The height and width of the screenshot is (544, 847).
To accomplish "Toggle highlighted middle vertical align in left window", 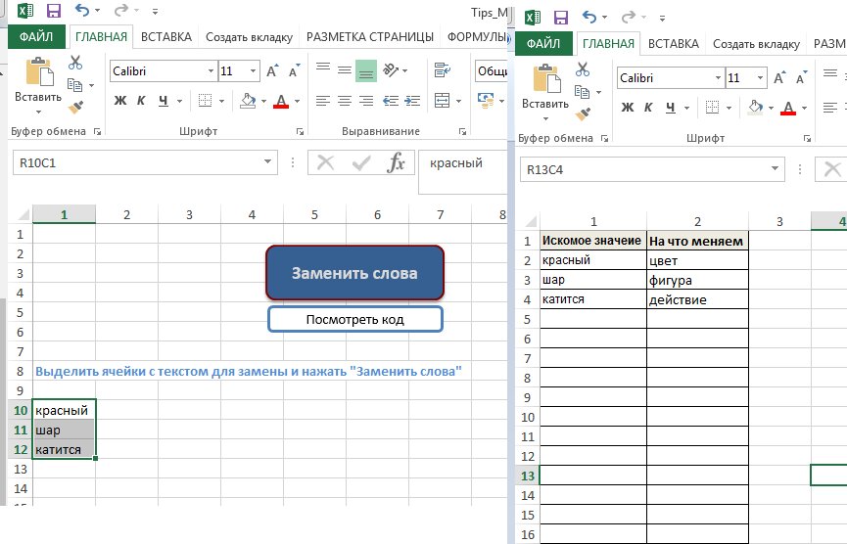I will click(365, 70).
